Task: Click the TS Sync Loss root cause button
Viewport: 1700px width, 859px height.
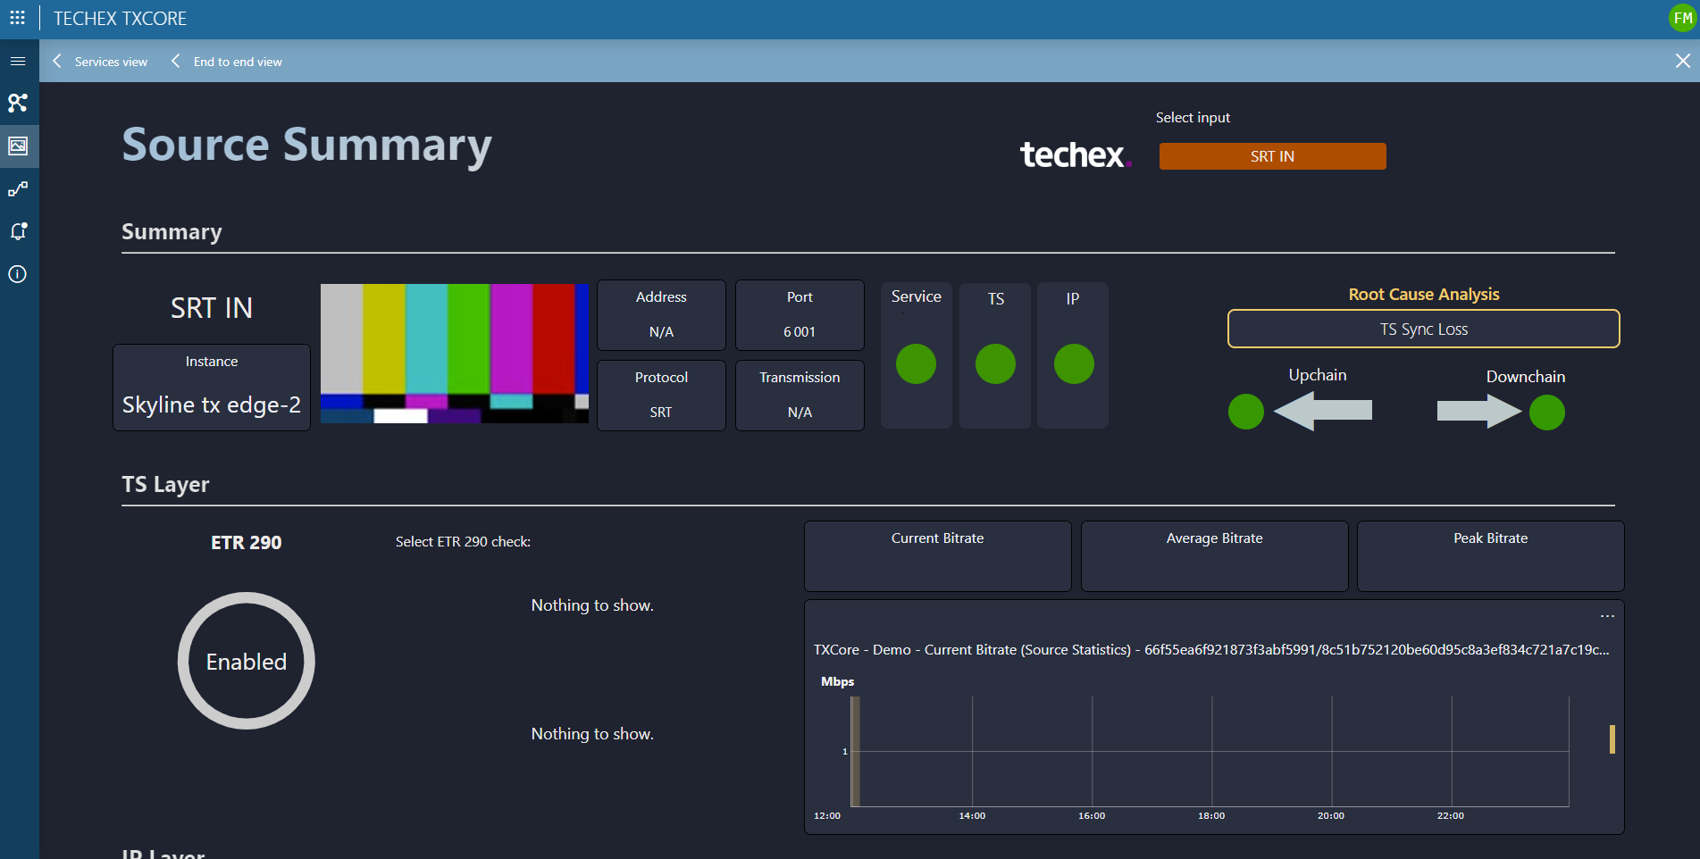Action: (1423, 329)
